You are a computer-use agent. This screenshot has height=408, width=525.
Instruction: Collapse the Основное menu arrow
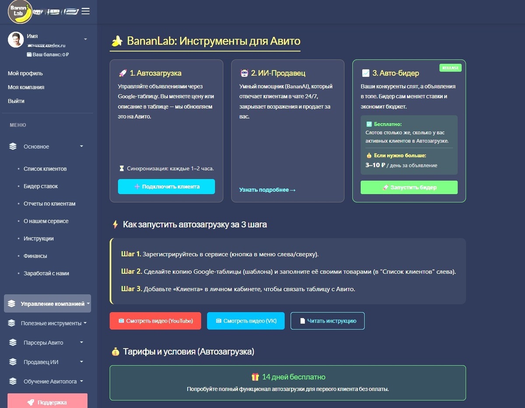(x=81, y=146)
